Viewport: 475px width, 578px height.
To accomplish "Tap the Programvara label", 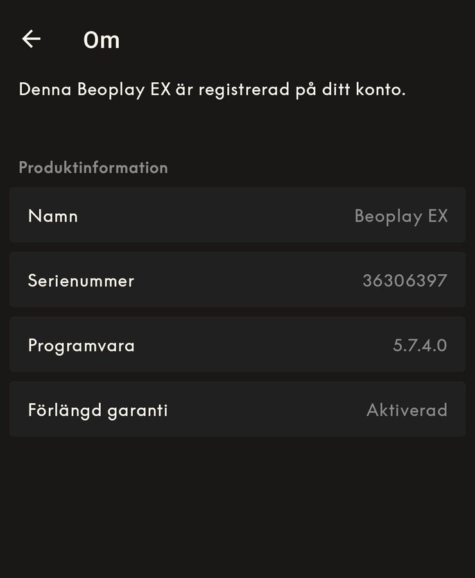I will tap(82, 346).
